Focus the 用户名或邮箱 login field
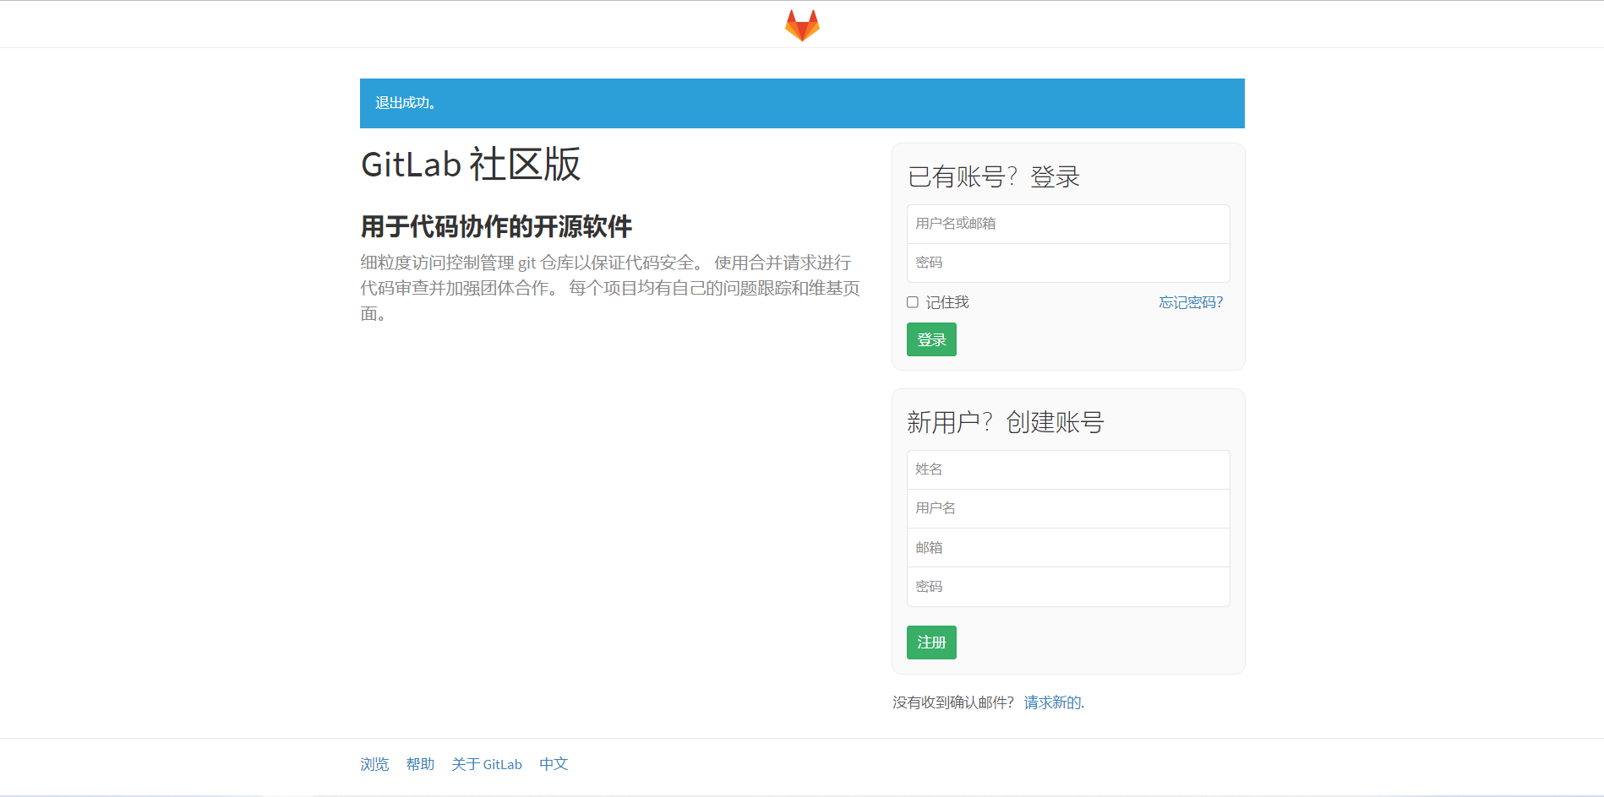This screenshot has width=1604, height=797. [x=1068, y=224]
